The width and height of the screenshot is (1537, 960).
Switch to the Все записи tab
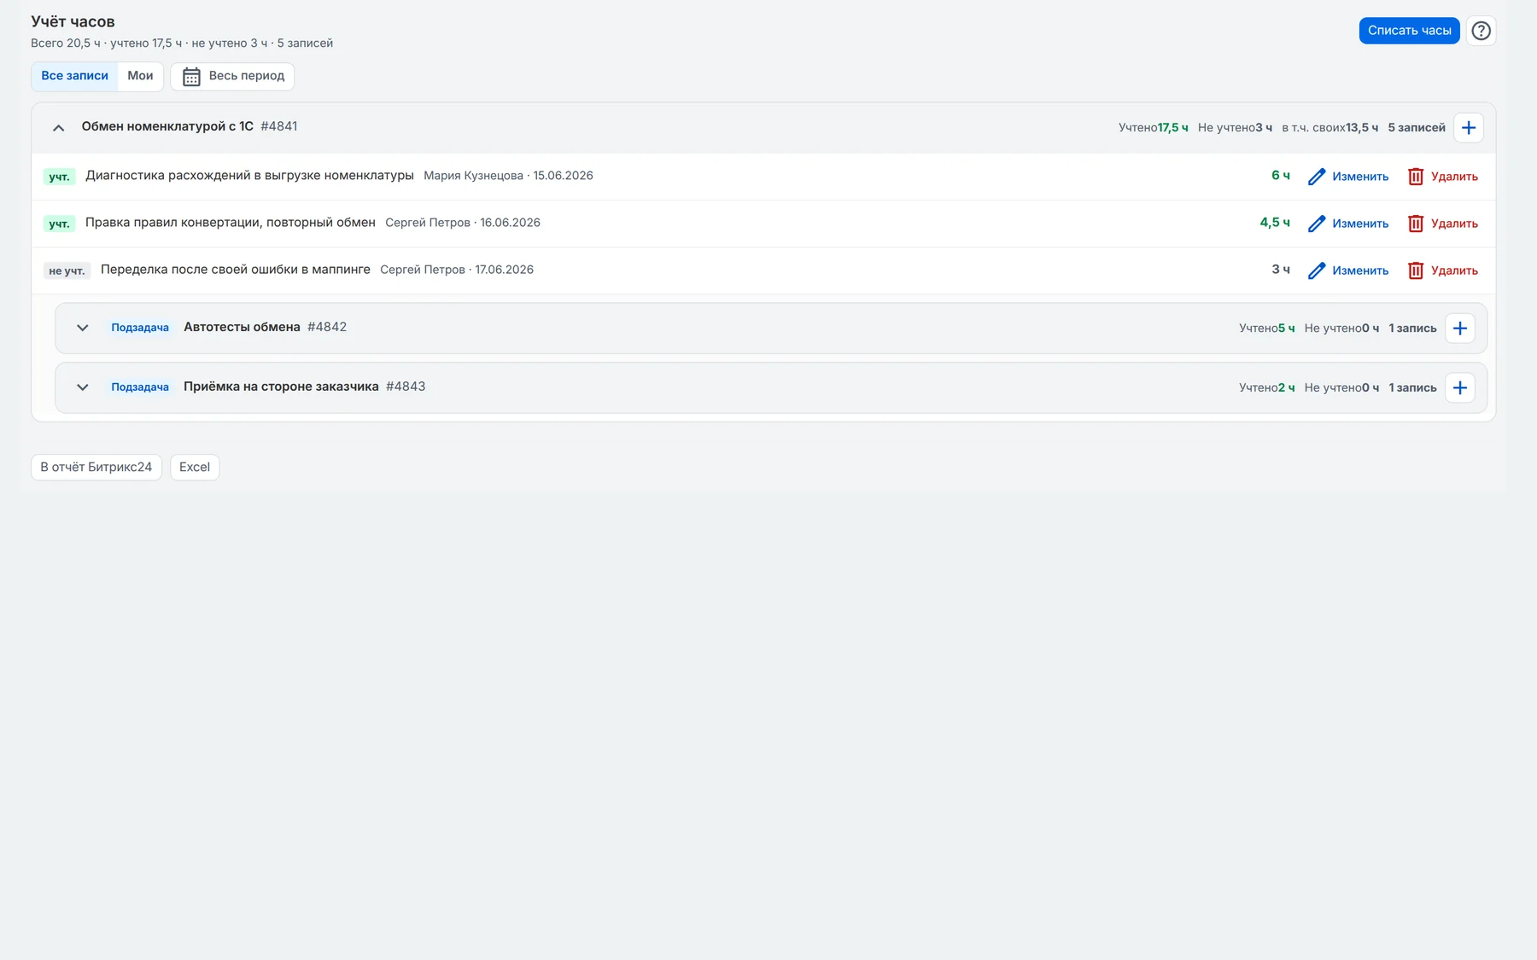point(74,76)
